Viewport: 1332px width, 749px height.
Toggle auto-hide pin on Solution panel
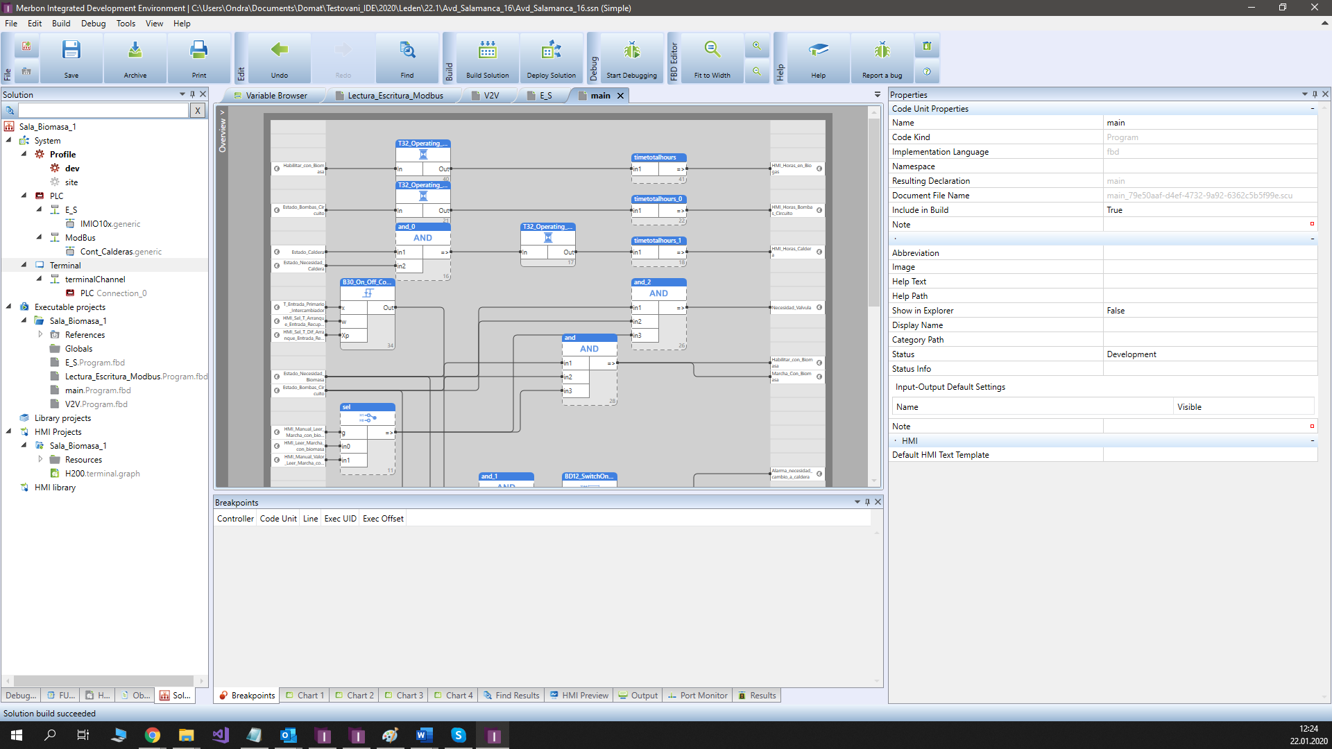click(192, 94)
